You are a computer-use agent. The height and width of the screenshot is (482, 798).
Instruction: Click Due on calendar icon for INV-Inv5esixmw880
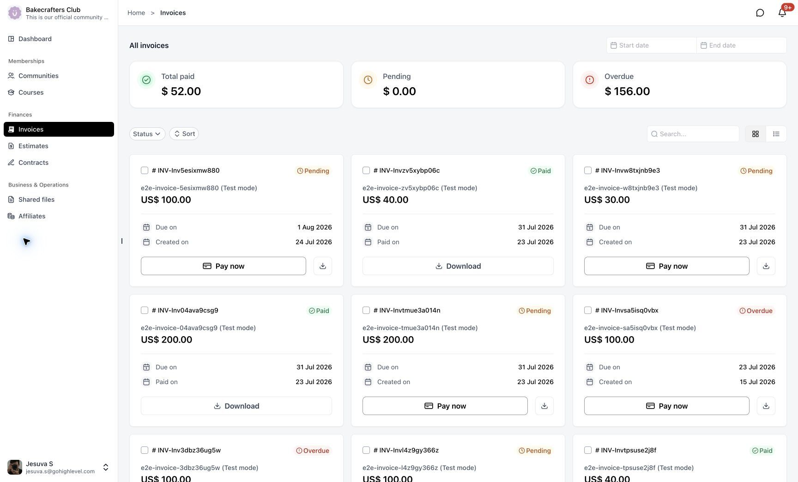(146, 227)
